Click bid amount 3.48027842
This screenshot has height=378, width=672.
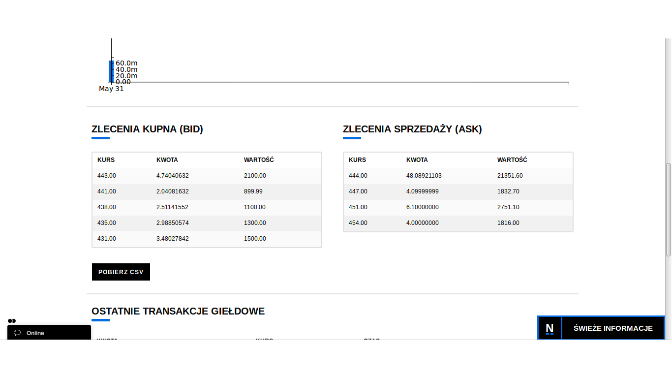click(173, 239)
